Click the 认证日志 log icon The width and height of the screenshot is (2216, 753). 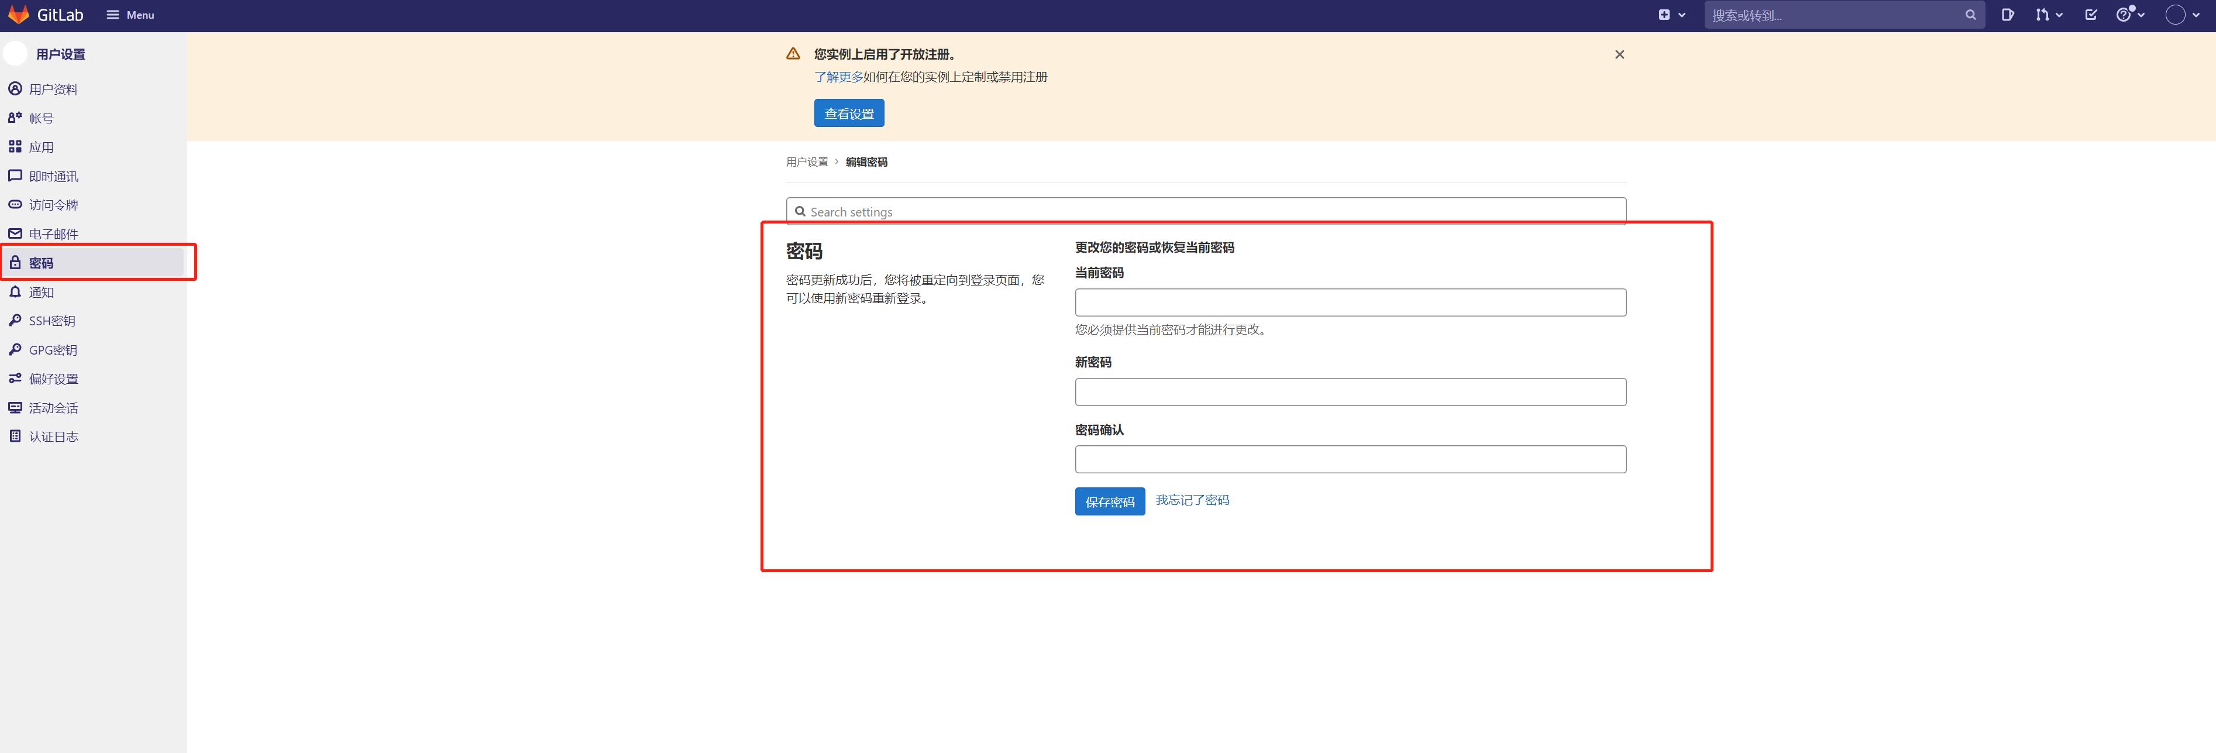(x=15, y=436)
